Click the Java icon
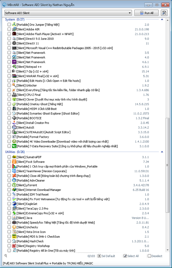172x268 pixels. 14,218
